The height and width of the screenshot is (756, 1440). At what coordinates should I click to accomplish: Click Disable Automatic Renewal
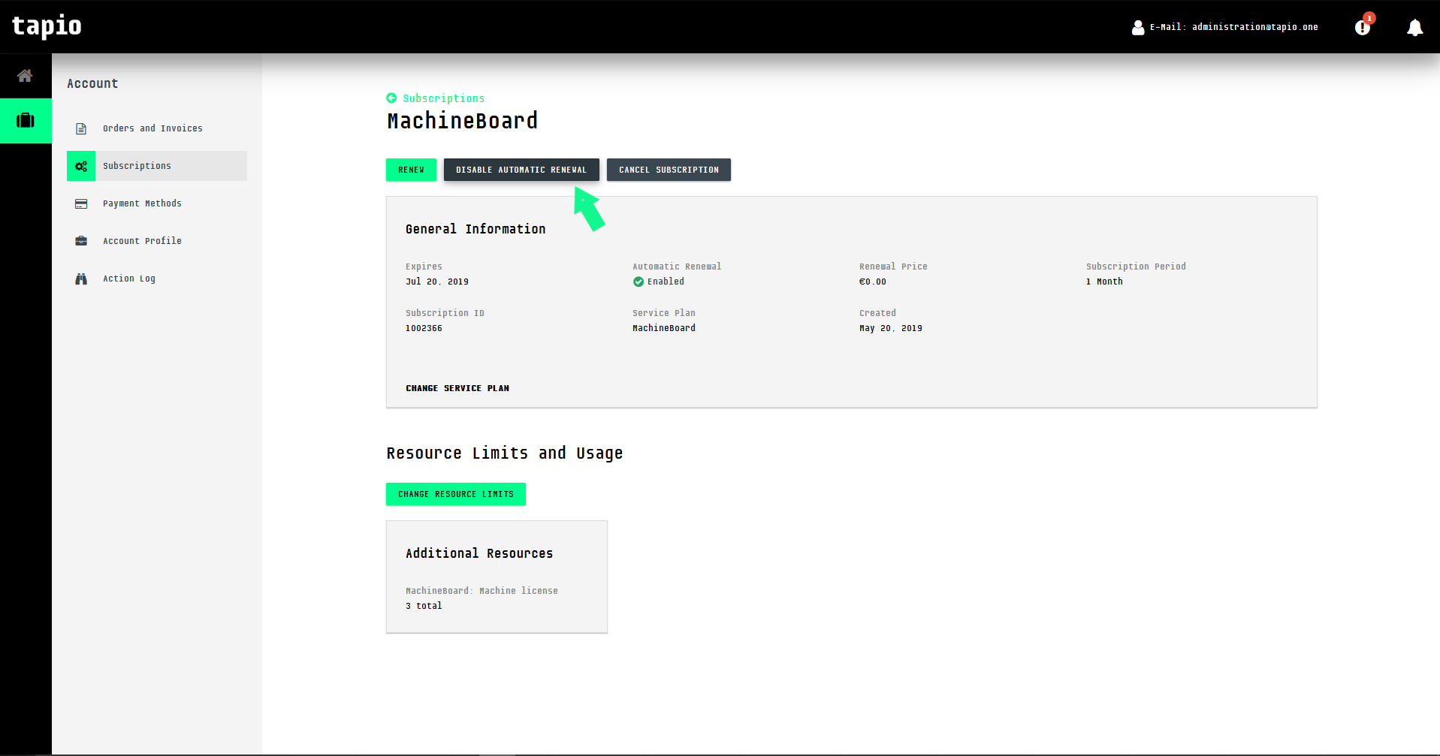(521, 170)
